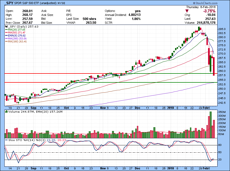The width and height of the screenshot is (230, 171).
Task: Click the 242.5 price axis label
Action: [x=222, y=103]
